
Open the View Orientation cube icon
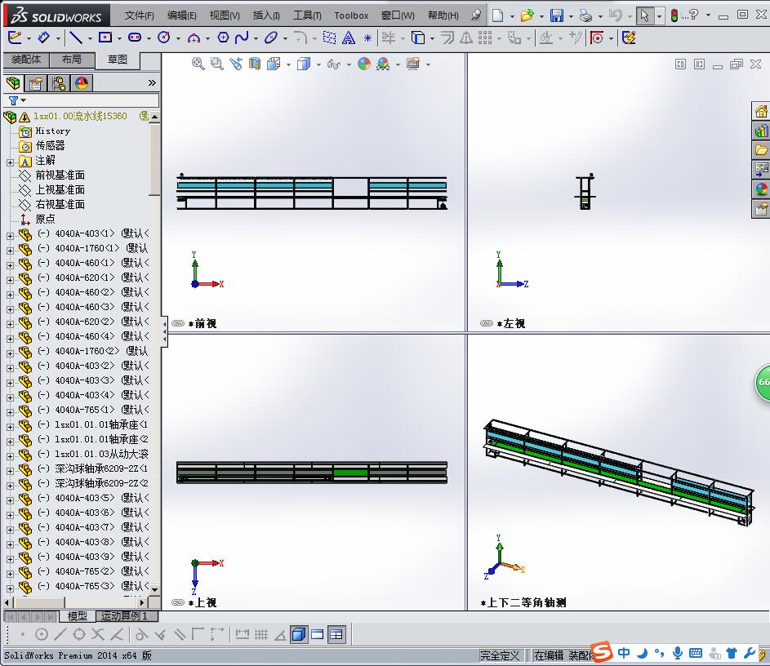click(x=274, y=64)
